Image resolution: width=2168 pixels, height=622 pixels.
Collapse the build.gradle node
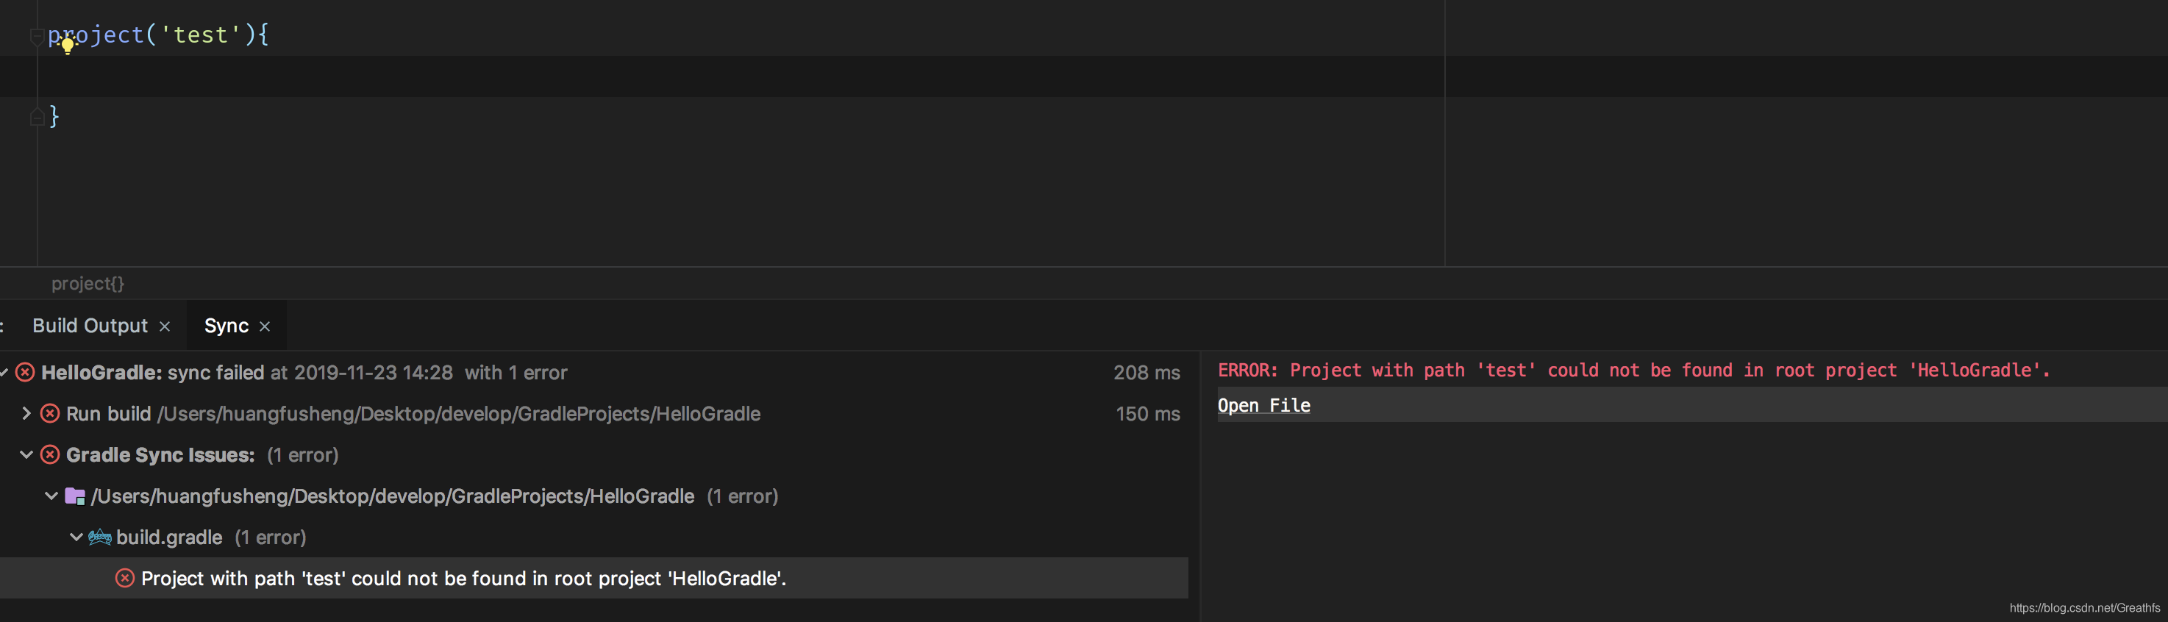[x=76, y=537]
